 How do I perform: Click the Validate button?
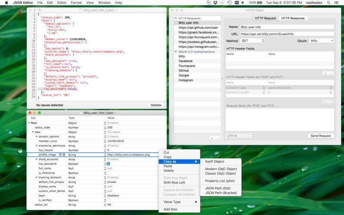pos(156,105)
